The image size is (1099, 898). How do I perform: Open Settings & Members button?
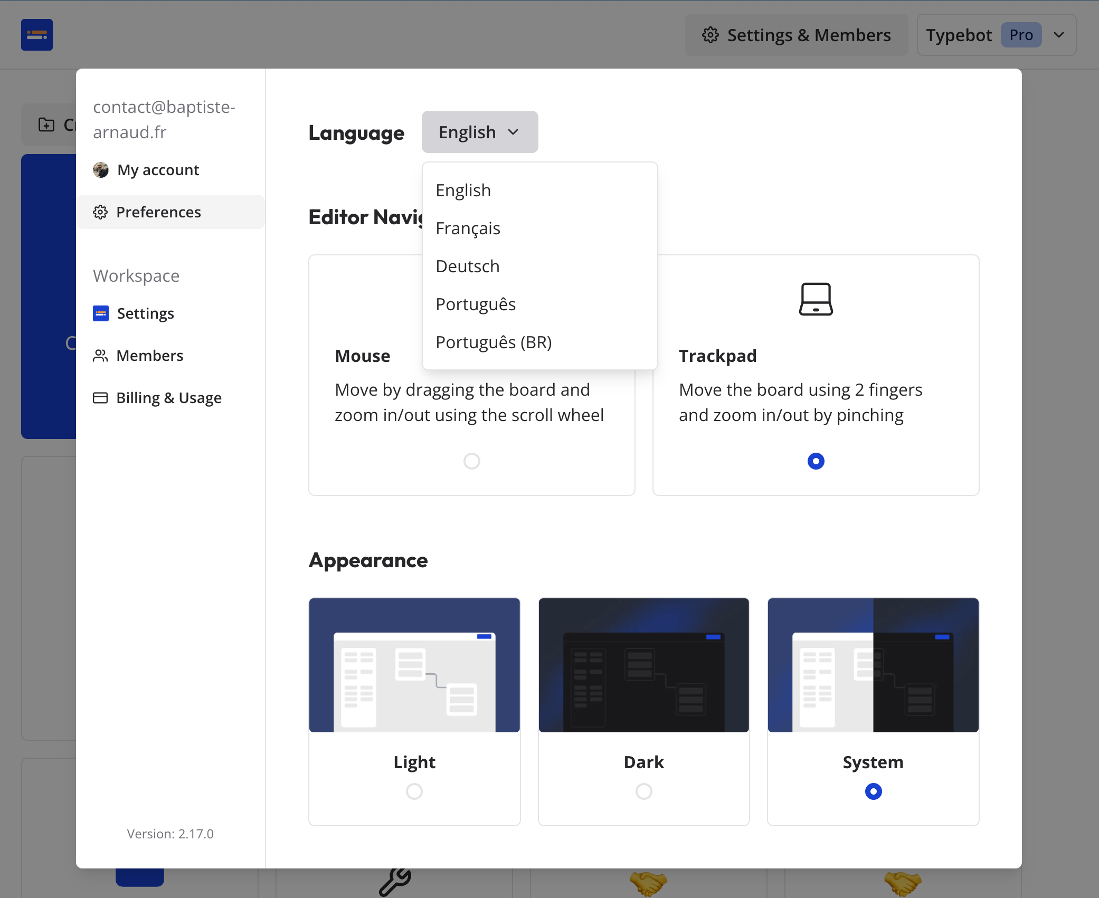coord(796,35)
